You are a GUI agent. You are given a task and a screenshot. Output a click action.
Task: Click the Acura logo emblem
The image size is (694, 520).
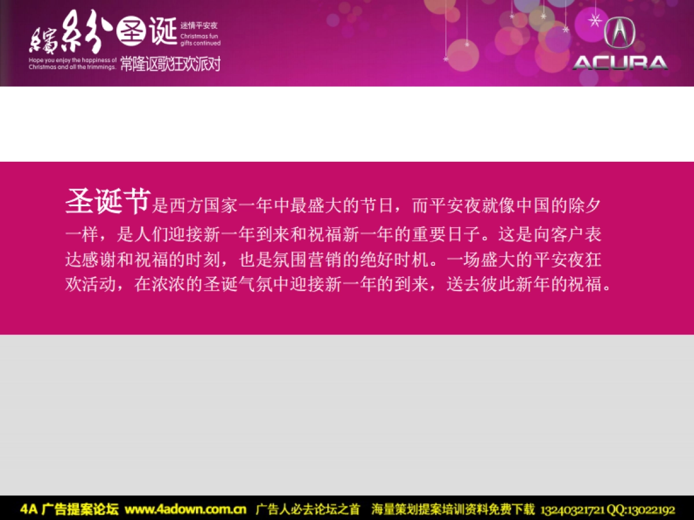click(620, 34)
